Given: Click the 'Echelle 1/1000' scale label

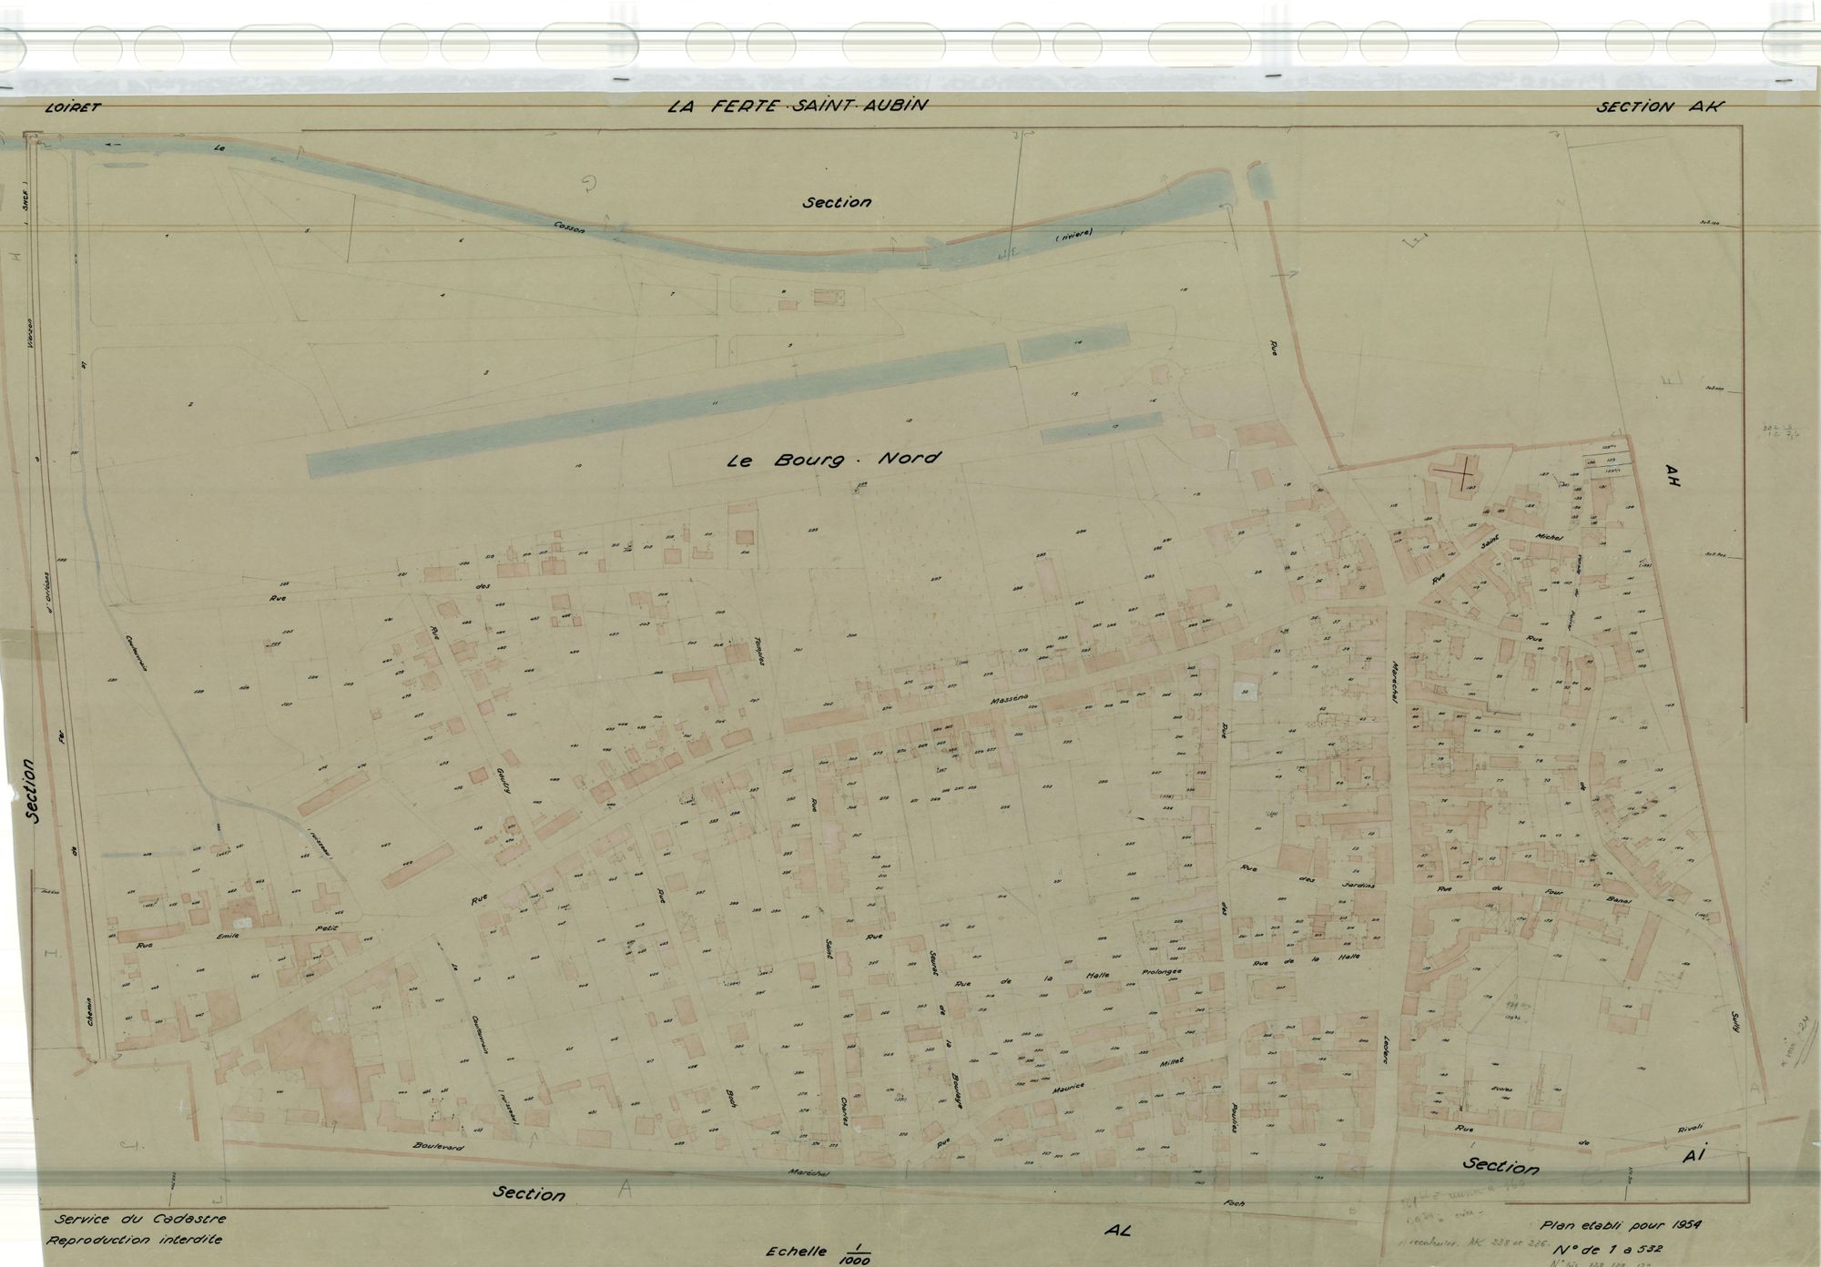Looking at the screenshot, I should point(819,1252).
